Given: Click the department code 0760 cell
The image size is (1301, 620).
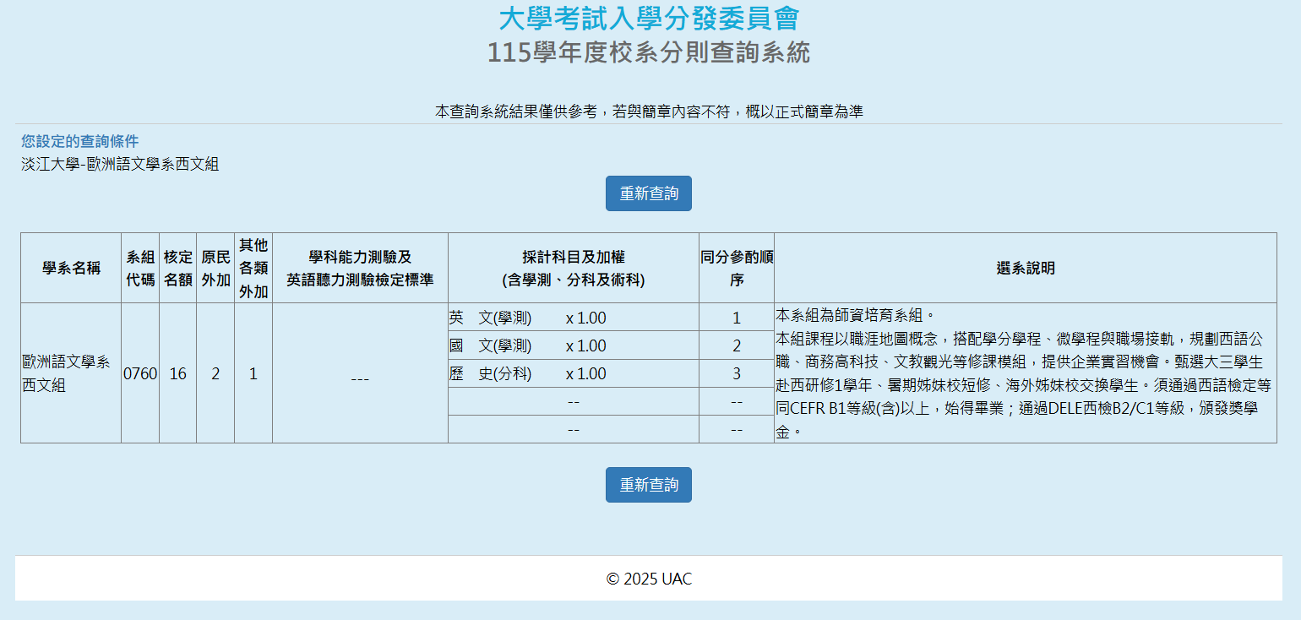Looking at the screenshot, I should pyautogui.click(x=140, y=373).
